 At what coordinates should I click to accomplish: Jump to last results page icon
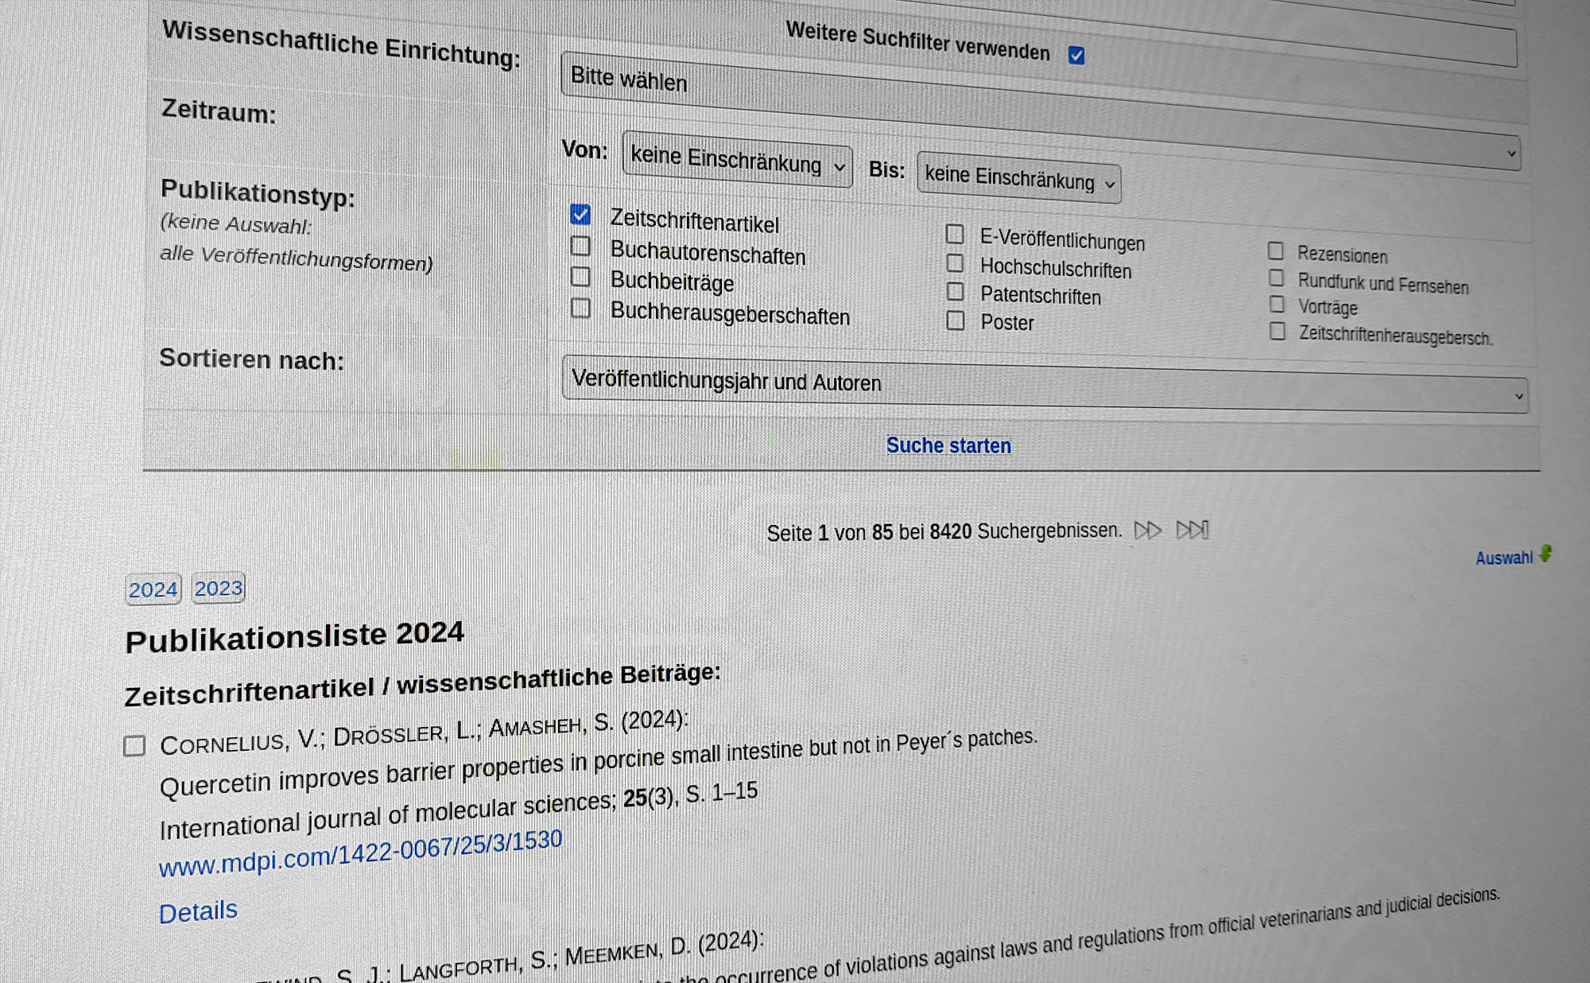point(1192,529)
